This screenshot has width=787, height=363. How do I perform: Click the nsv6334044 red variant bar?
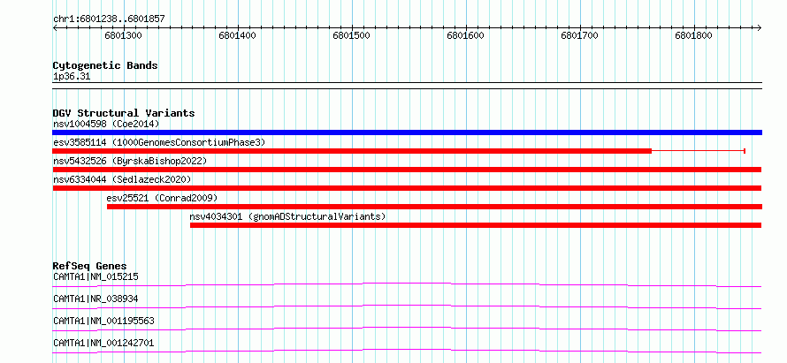pos(407,188)
